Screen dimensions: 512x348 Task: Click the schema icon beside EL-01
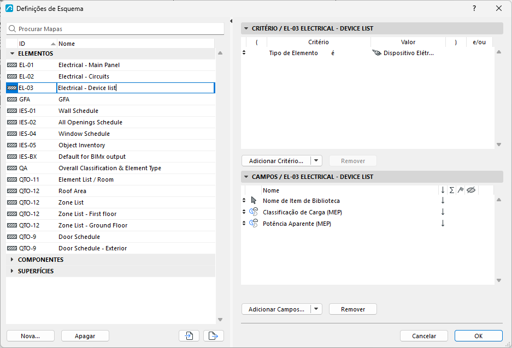12,65
